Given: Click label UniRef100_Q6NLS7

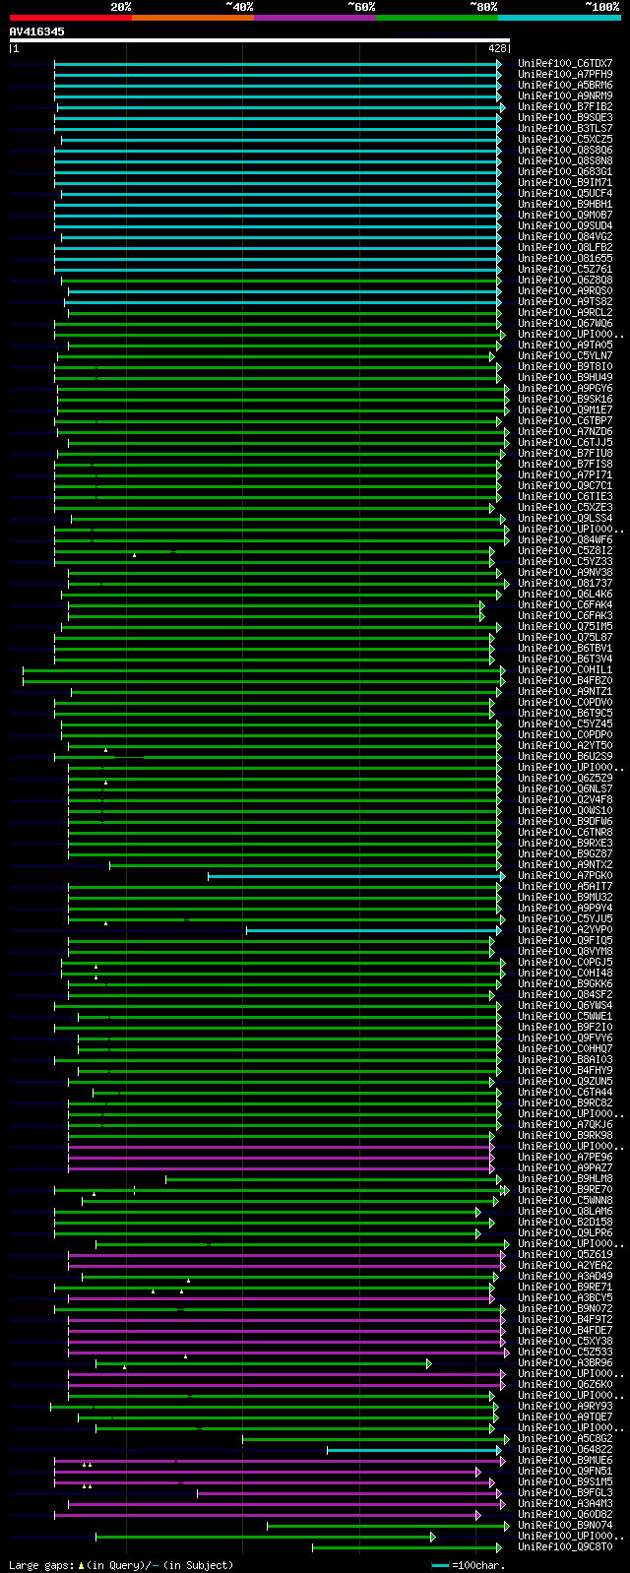Looking at the screenshot, I should pos(565,789).
